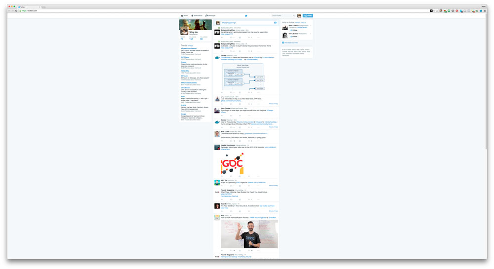Viewport: 494px width, 269px height.
Task: Click the Docker whale avatar on Host Machine tweet
Action: pos(217,58)
